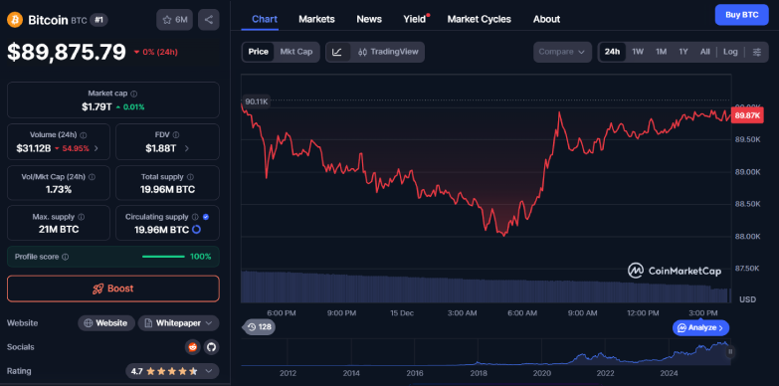The image size is (779, 386).
Task: Switch to Mkt Cap view
Action: [x=296, y=52]
